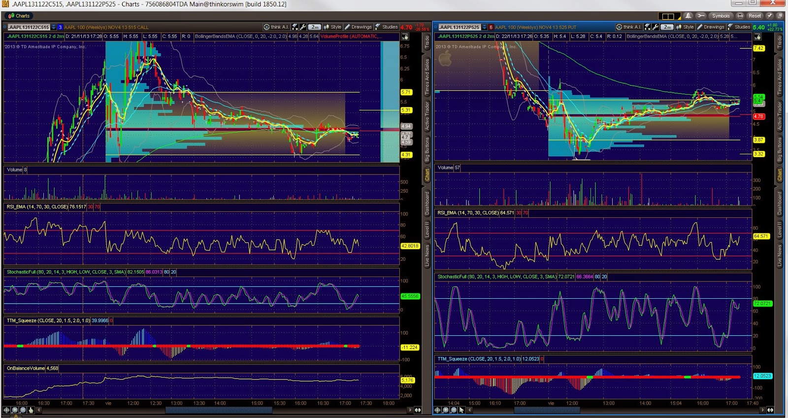Image resolution: width=788 pixels, height=418 pixels.
Task: Open chart settings wrench in right chart toolbar
Action: click(x=656, y=27)
